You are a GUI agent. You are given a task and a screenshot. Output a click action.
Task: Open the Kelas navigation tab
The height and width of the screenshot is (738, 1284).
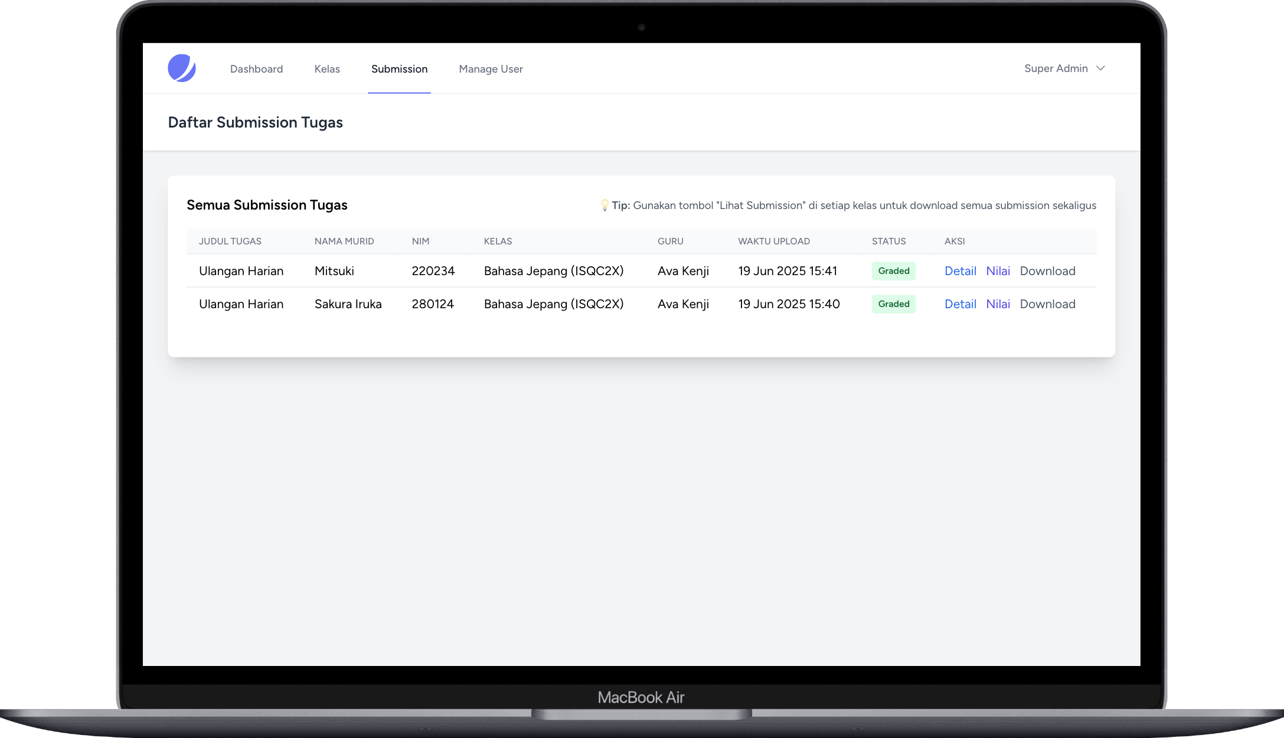(327, 69)
